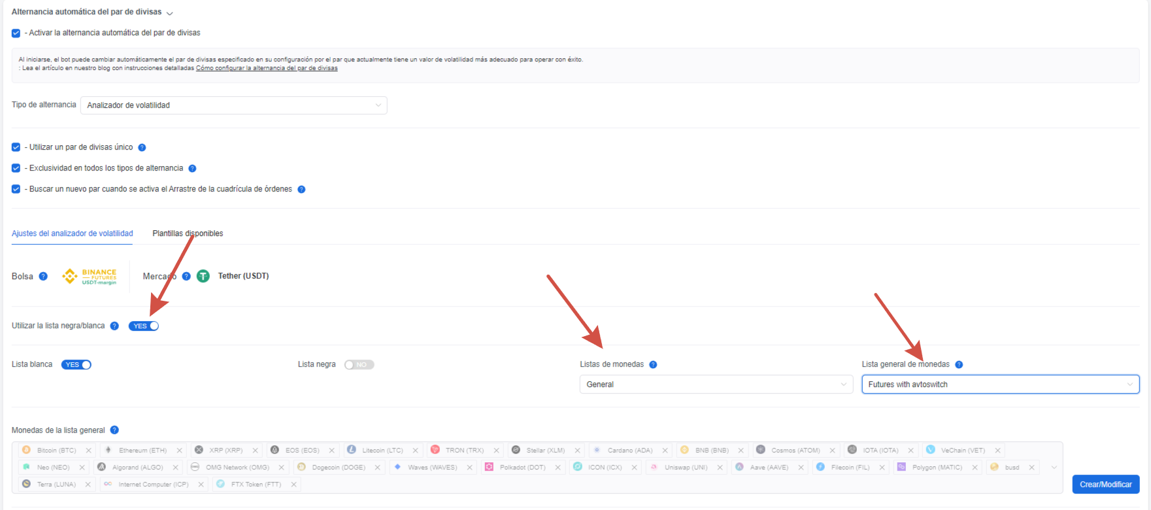Image resolution: width=1151 pixels, height=510 pixels.
Task: Click the help icon next to Mercado
Action: point(186,277)
